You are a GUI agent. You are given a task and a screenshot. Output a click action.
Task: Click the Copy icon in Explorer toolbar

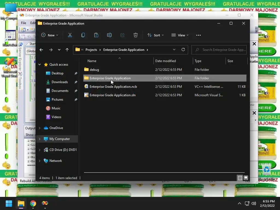click(83, 35)
